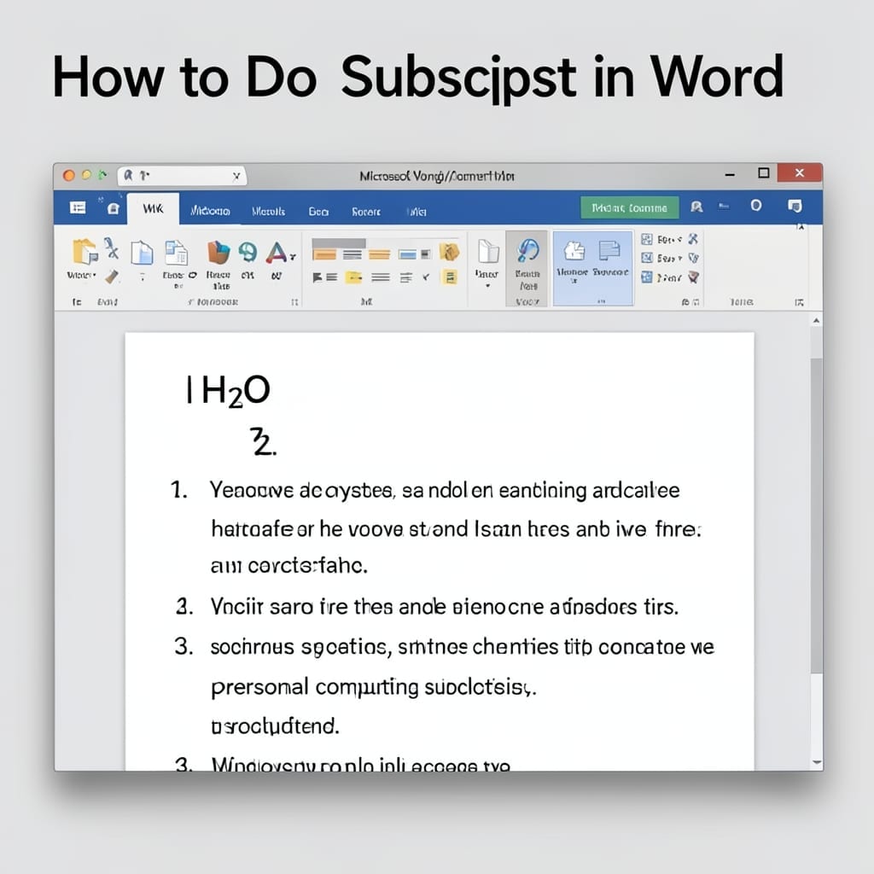Click the blue bar icon

(x=407, y=254)
